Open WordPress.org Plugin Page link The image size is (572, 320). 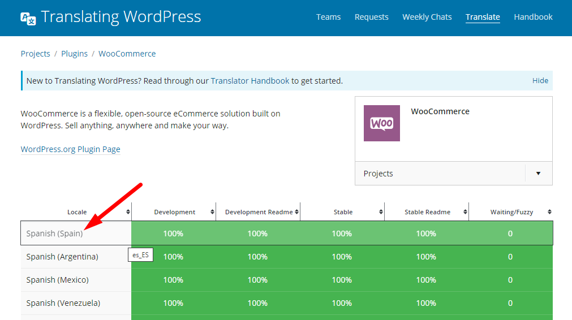(70, 149)
